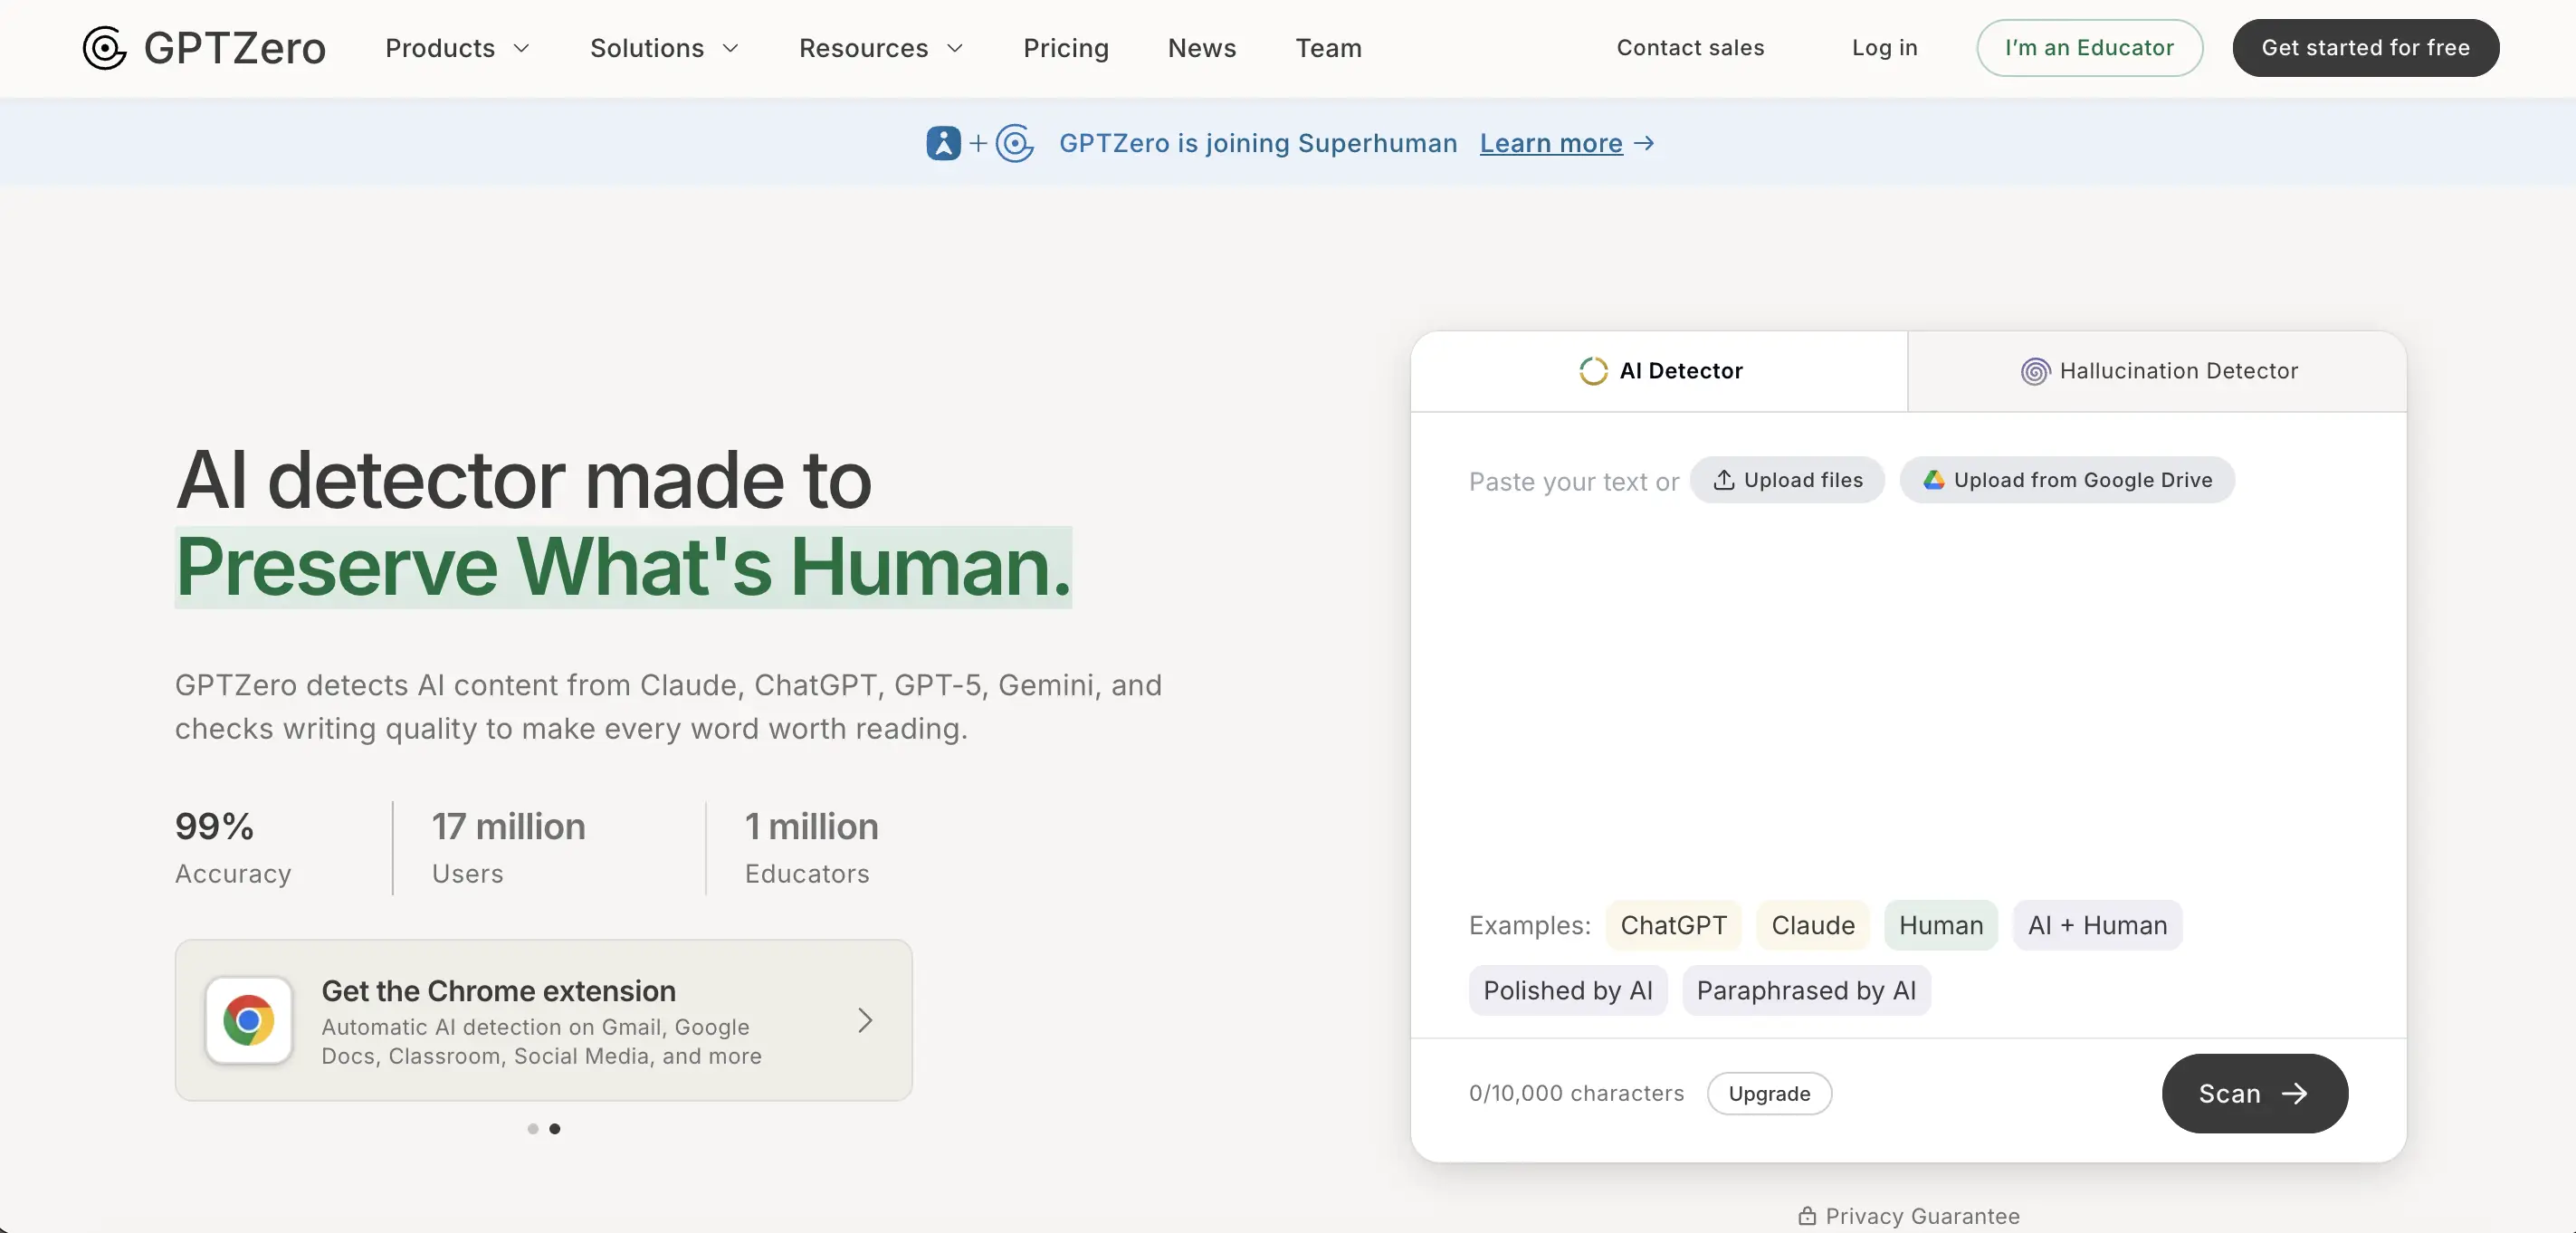
Task: Switch to the Hallucination Detector tab
Action: click(x=2158, y=371)
